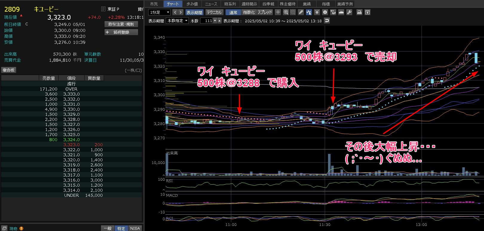Click the crosshair cursor icon in chart toolbar
The image size is (484, 231).
278,12
